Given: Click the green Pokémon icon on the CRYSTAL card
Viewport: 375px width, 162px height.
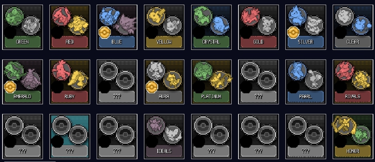Looking at the screenshot, I should tap(203, 16).
